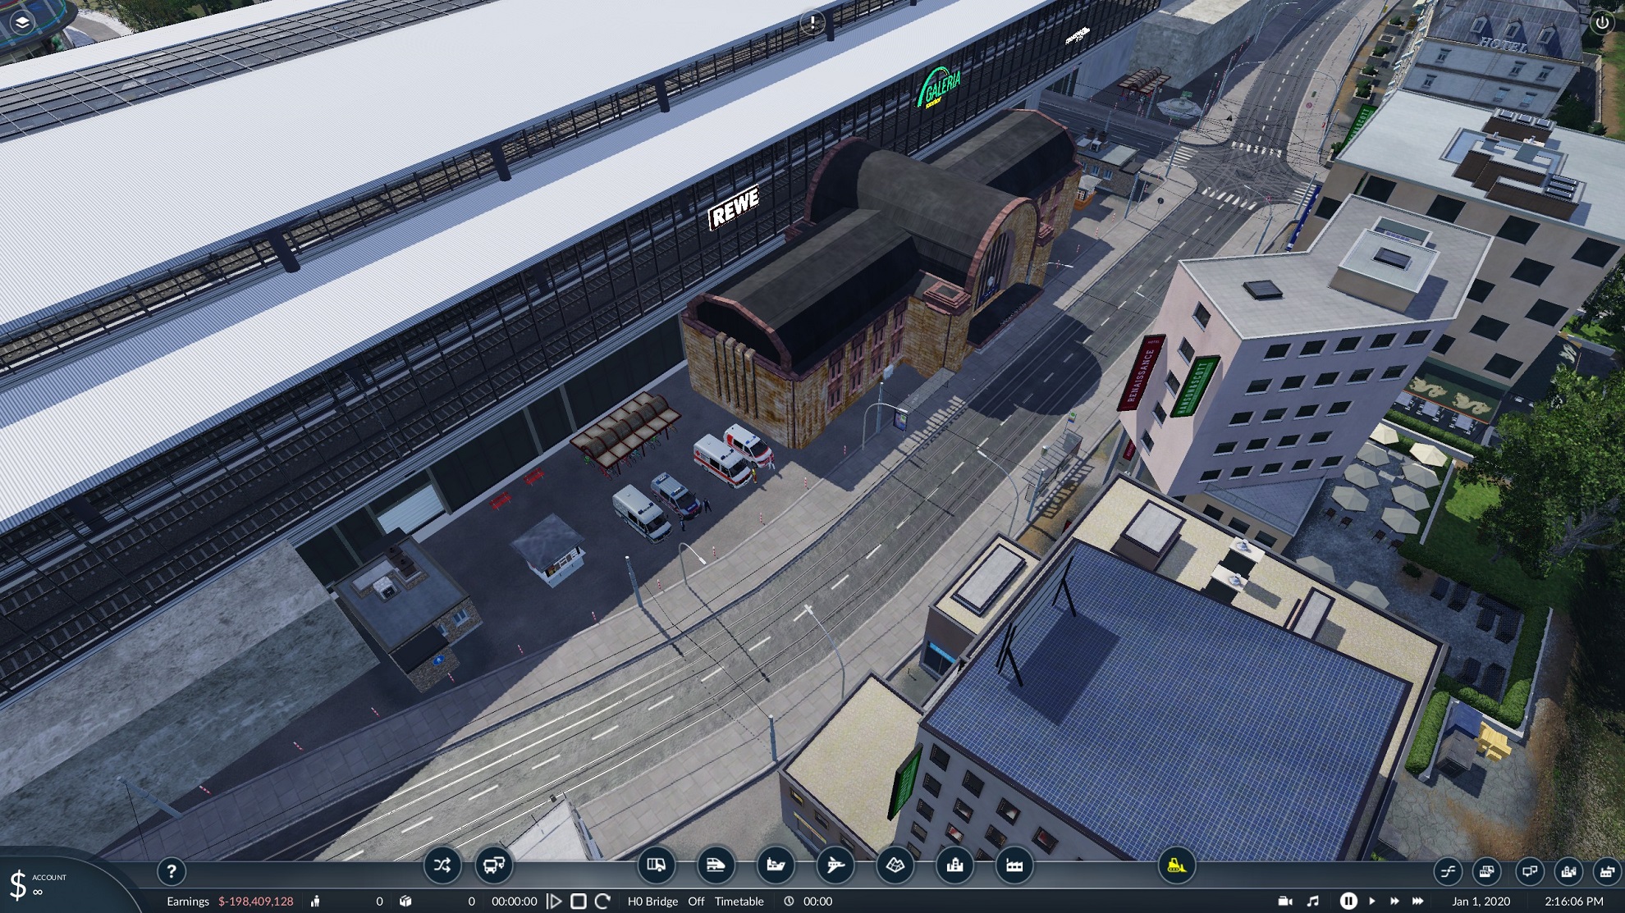Open the Timetable button
Viewport: 1625px width, 913px height.
pos(739,902)
